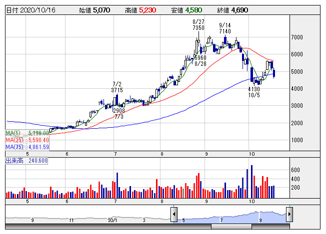Viewport: 326px width, 234px height.
Task: Click the right range handle arrow
Action: (289, 215)
